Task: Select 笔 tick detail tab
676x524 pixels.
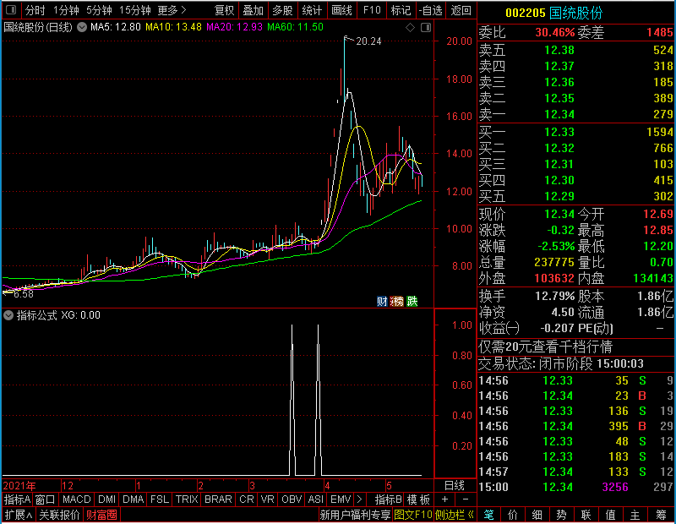Action: coord(489,515)
